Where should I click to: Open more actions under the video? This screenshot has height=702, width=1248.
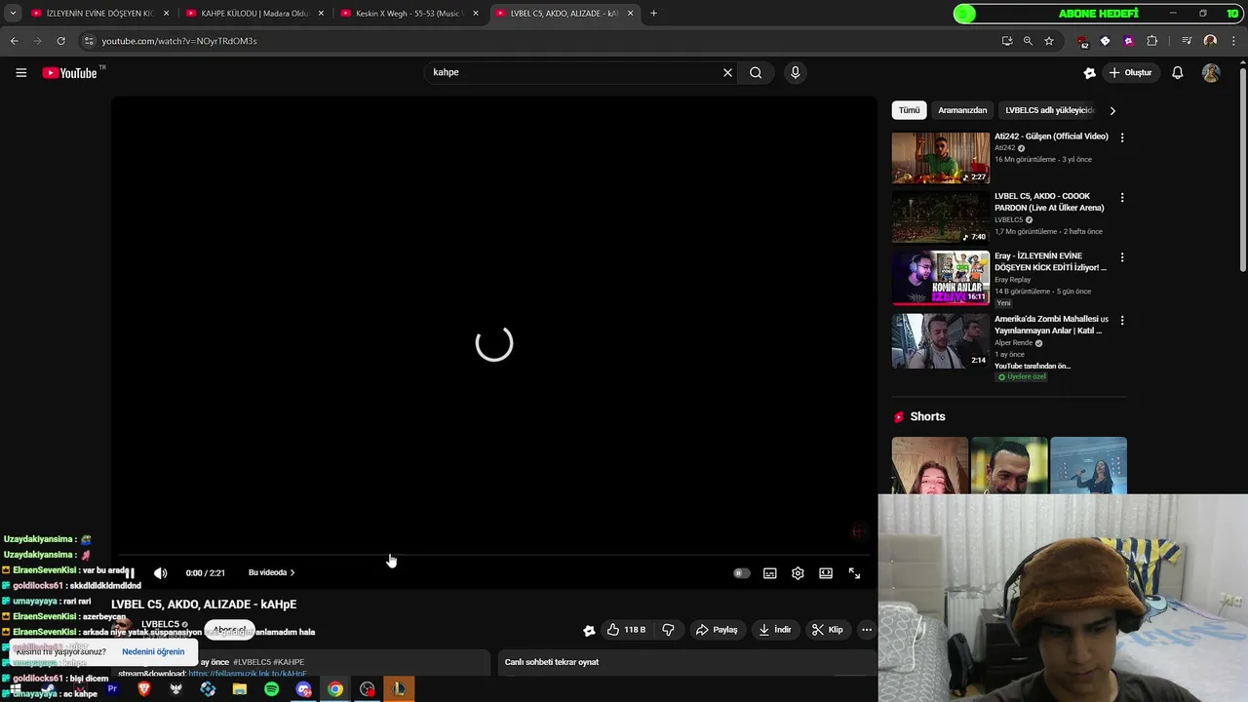[x=866, y=630]
